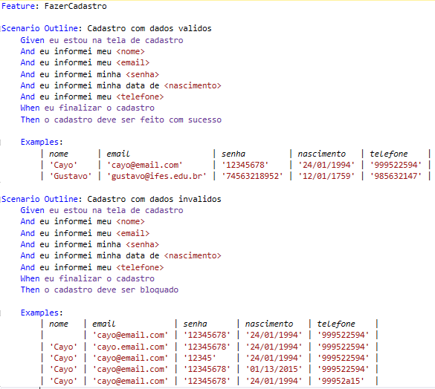This screenshot has height=389, width=435.
Task: Click the 'Cayo' cell in the validos examples table
Action: point(63,165)
